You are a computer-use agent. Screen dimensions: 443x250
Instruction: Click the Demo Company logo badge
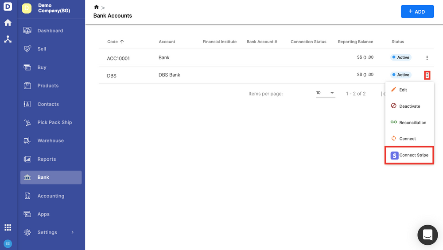27,8
